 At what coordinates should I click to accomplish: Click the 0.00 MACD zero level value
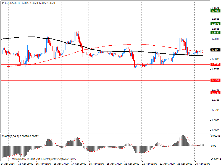(214, 146)
